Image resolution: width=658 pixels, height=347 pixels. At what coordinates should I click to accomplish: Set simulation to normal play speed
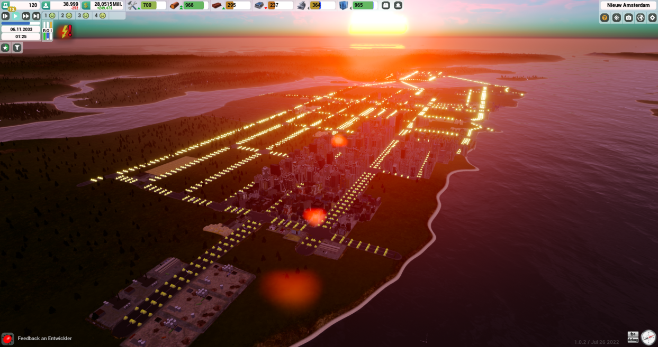click(x=15, y=16)
